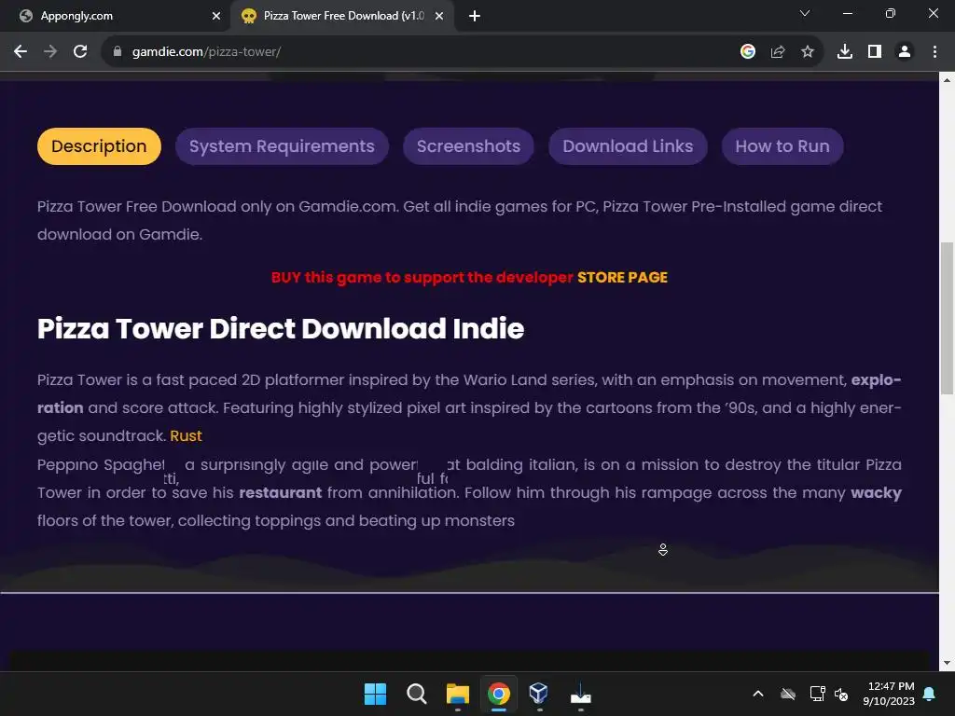Open browser downloads icon

[845, 52]
